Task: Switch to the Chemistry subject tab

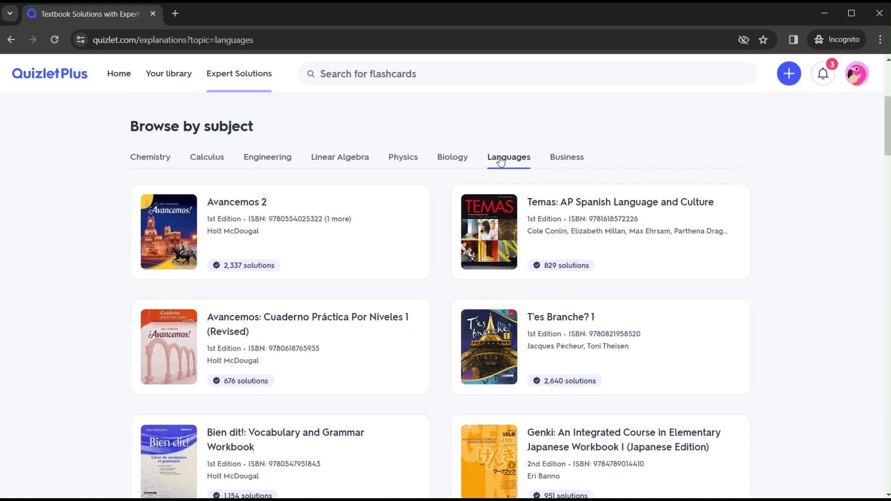Action: (x=150, y=157)
